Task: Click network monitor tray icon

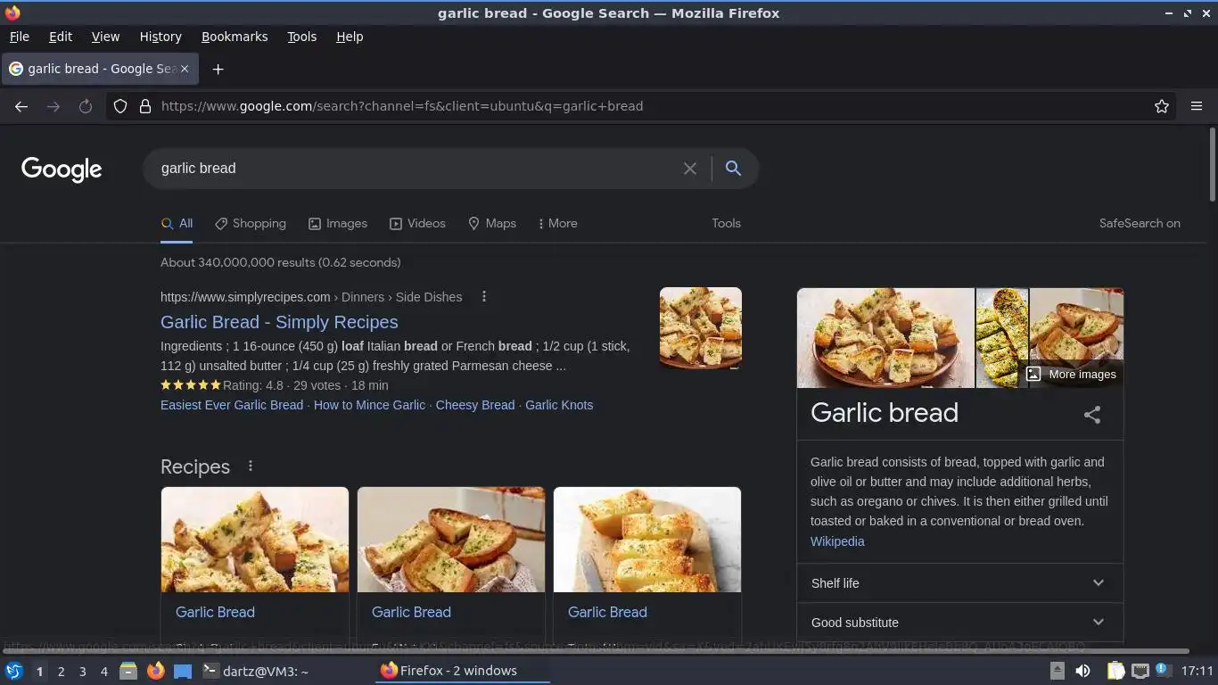Action: [x=1140, y=671]
